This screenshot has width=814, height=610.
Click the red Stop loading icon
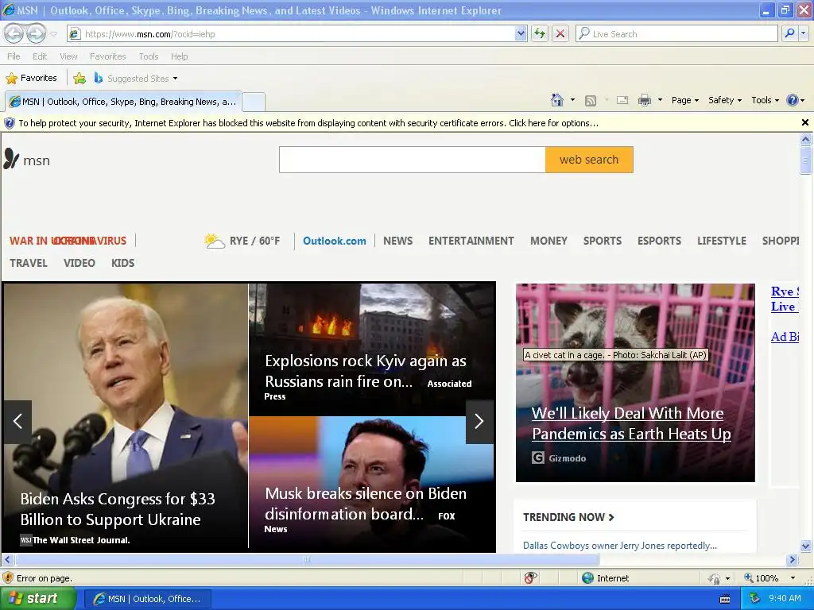click(560, 33)
